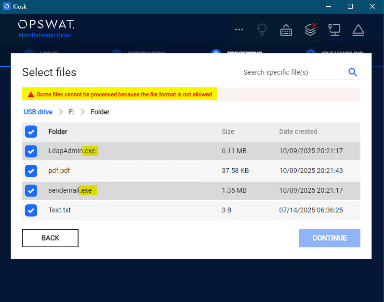Click the MetaDefender Kiosk label
The width and height of the screenshot is (384, 302).
[45, 35]
